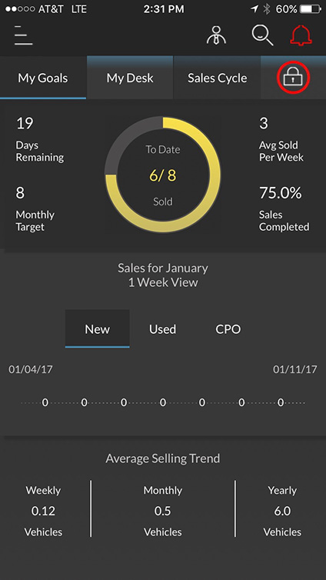This screenshot has width=326, height=580.
Task: Open notifications with the red bell icon
Action: 301,36
